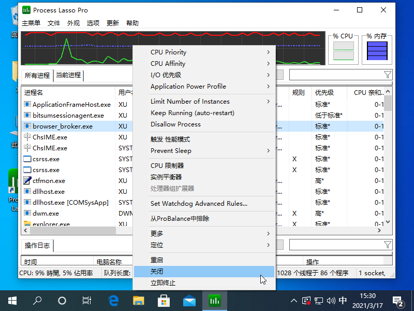Click the % memory usage gauge
Screen dimensions: 414x311
pyautogui.click(x=376, y=51)
